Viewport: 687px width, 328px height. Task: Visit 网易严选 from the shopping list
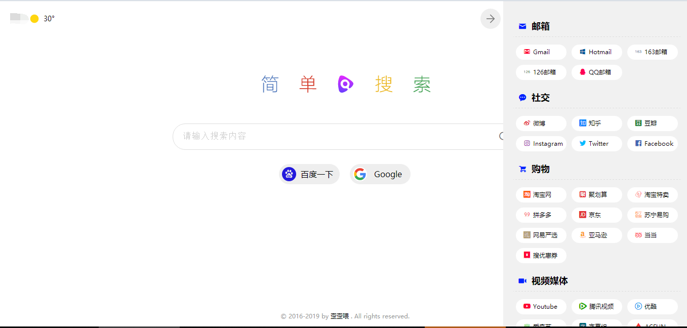point(541,235)
